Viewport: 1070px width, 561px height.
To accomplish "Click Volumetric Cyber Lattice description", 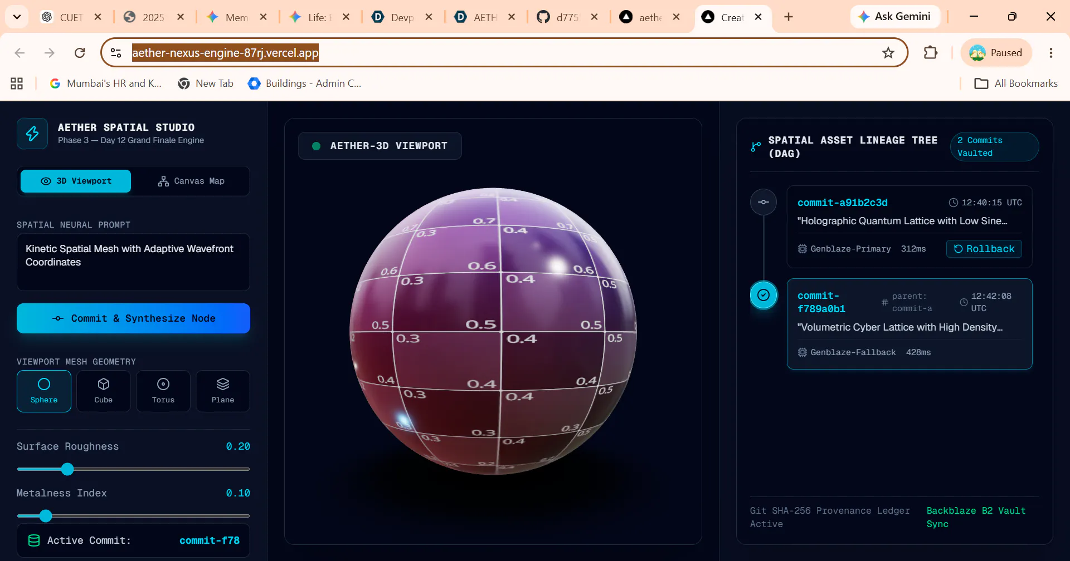I will coord(900,327).
